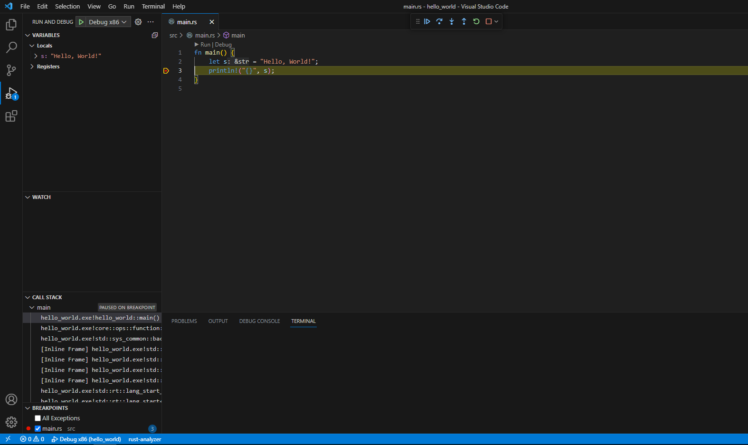Open the Terminal menu

153,6
